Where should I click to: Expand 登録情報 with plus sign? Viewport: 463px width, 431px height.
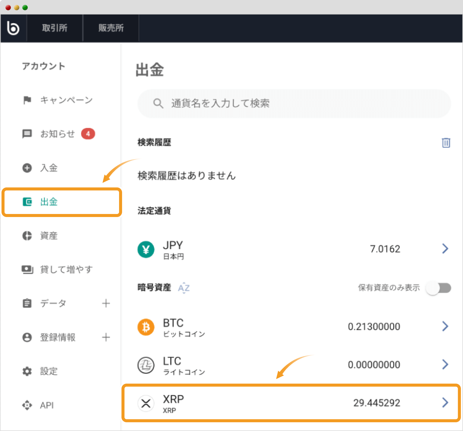click(x=106, y=337)
